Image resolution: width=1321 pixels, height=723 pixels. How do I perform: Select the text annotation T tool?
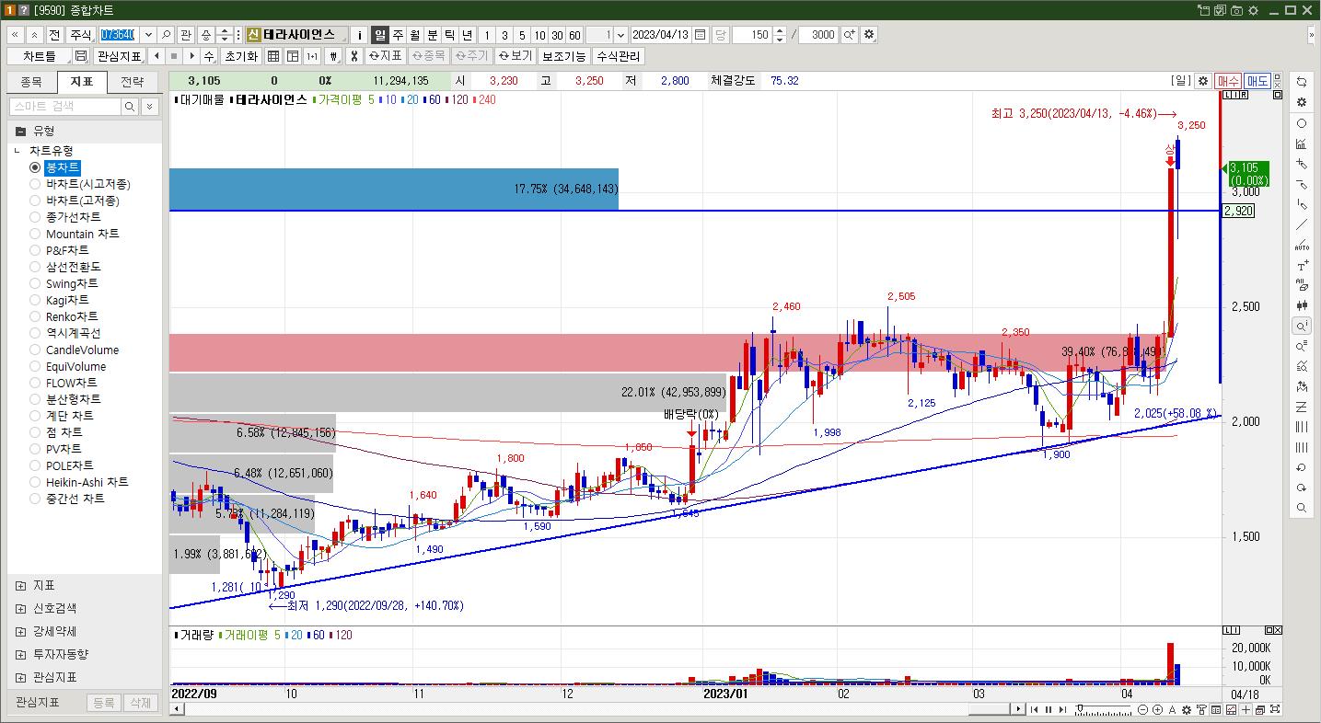coord(1302,265)
